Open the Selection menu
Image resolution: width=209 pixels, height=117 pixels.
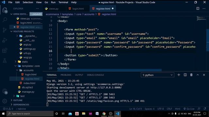[x=28, y=2]
